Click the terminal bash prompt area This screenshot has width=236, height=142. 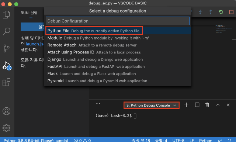115,116
